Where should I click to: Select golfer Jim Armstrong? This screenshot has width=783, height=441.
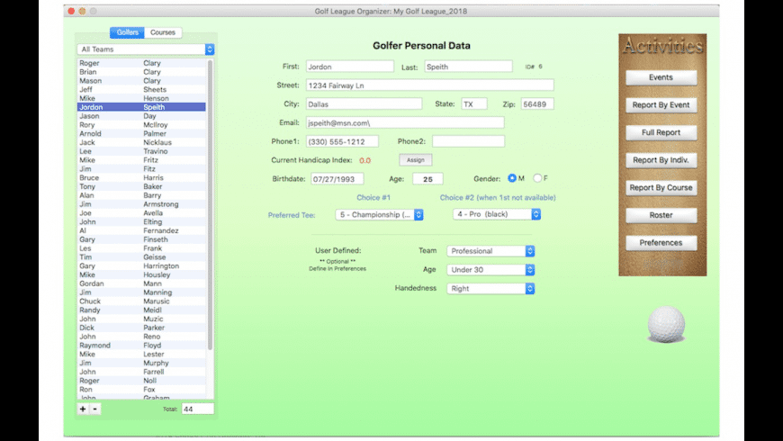click(x=141, y=204)
